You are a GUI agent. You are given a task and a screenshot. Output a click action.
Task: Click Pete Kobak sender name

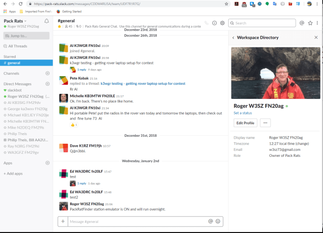point(79,78)
